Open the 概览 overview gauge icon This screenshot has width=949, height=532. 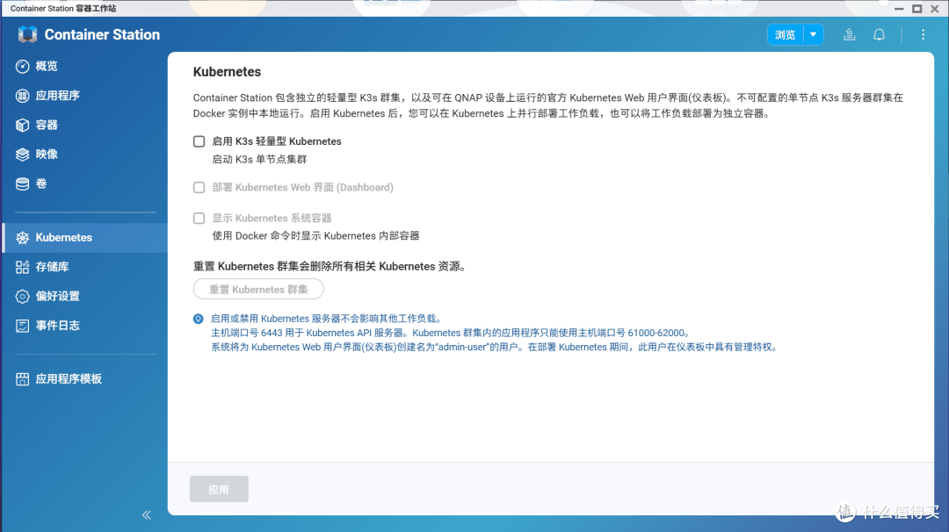(22, 67)
